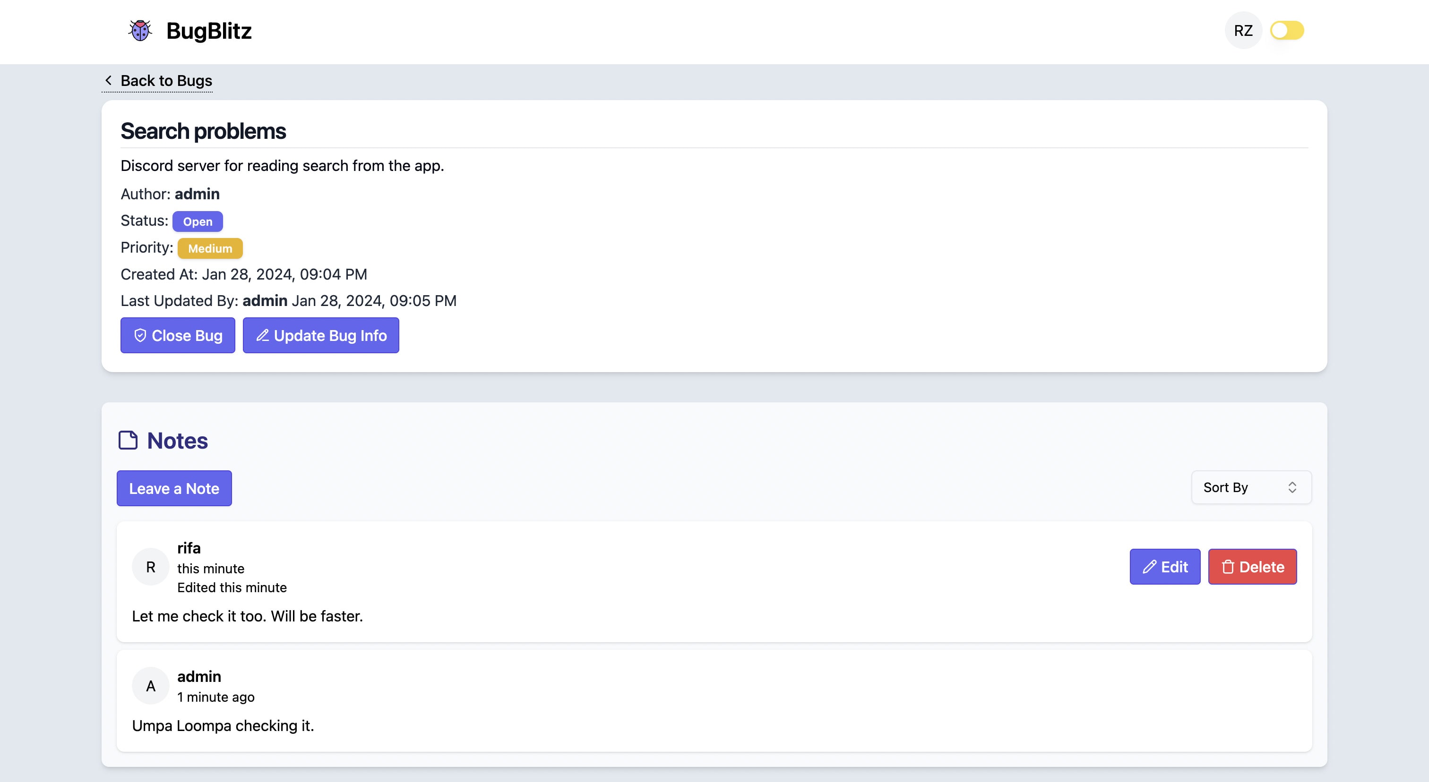Click the trash/delete icon on note
The width and height of the screenshot is (1429, 782).
[1228, 566]
